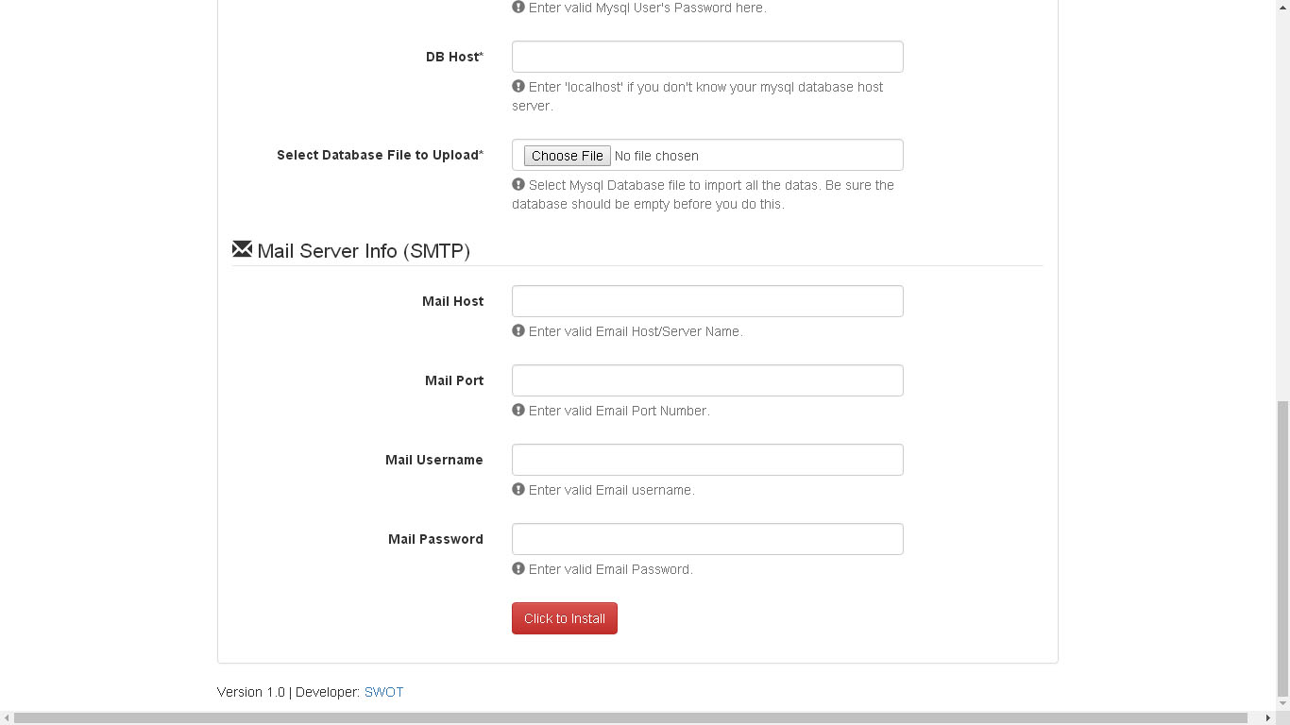Screen dimensions: 1290x725
Task: Click info icon next to database file hint
Action: click(518, 184)
